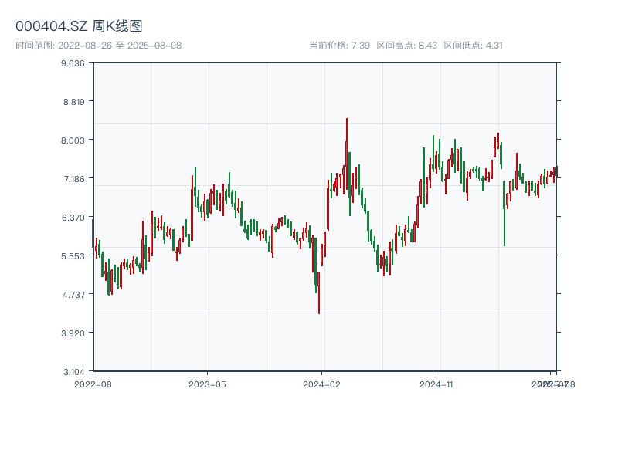Click the 当前价格 7.39 label
The height and width of the screenshot is (463, 618).
(x=340, y=46)
